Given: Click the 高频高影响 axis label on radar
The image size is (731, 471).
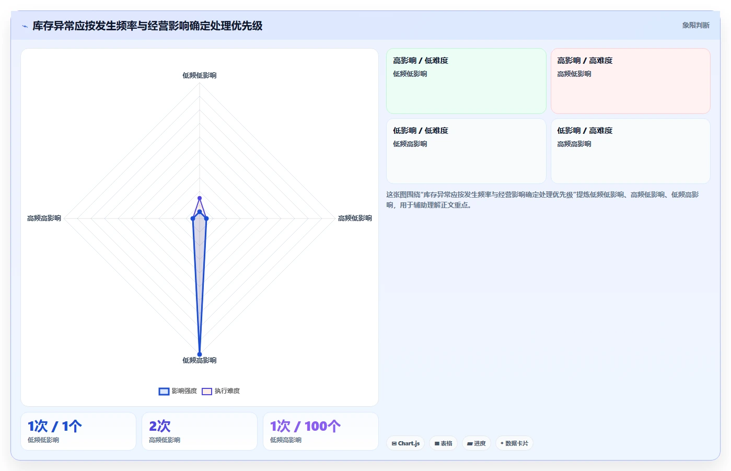Looking at the screenshot, I should (x=44, y=218).
